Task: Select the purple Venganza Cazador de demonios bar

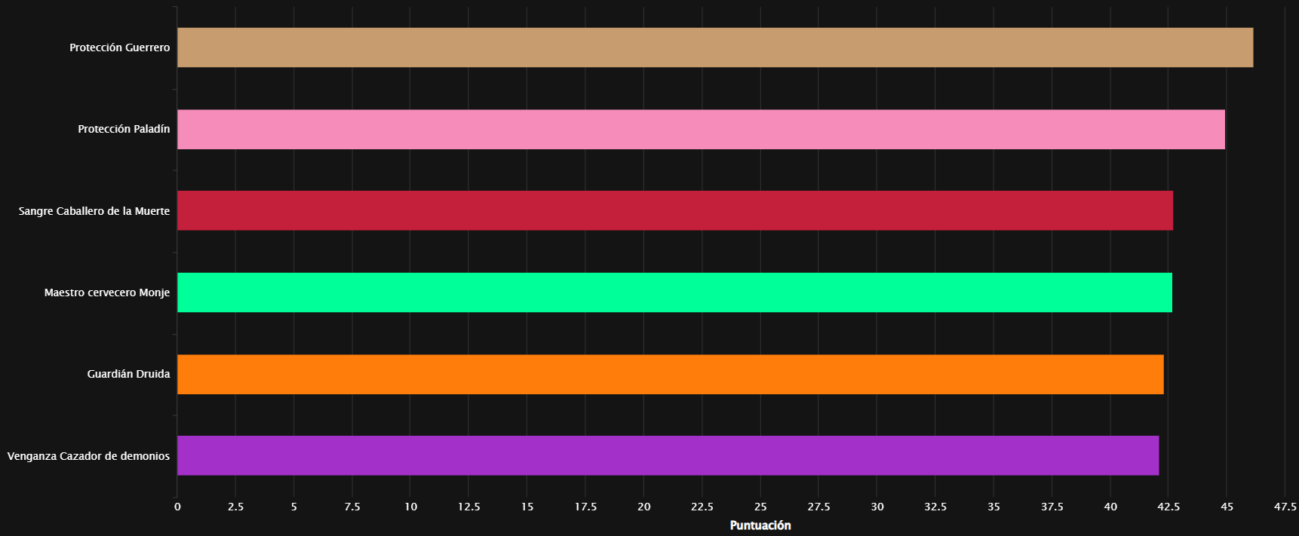Action: point(668,455)
